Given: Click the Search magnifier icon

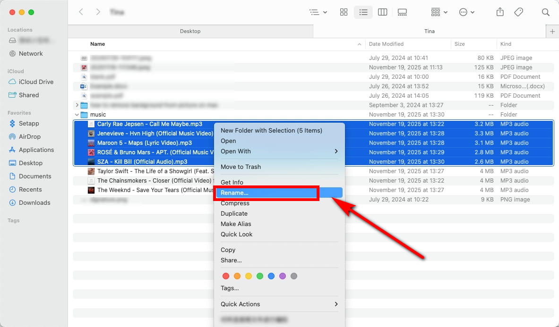Looking at the screenshot, I should (x=545, y=12).
